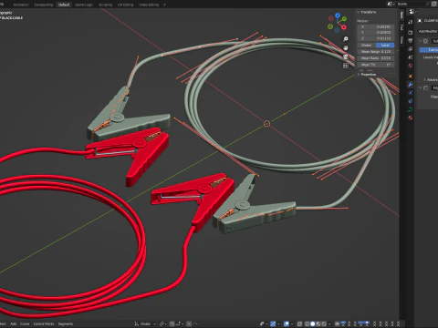Switch to the Scripting workspace tab

click(105, 5)
